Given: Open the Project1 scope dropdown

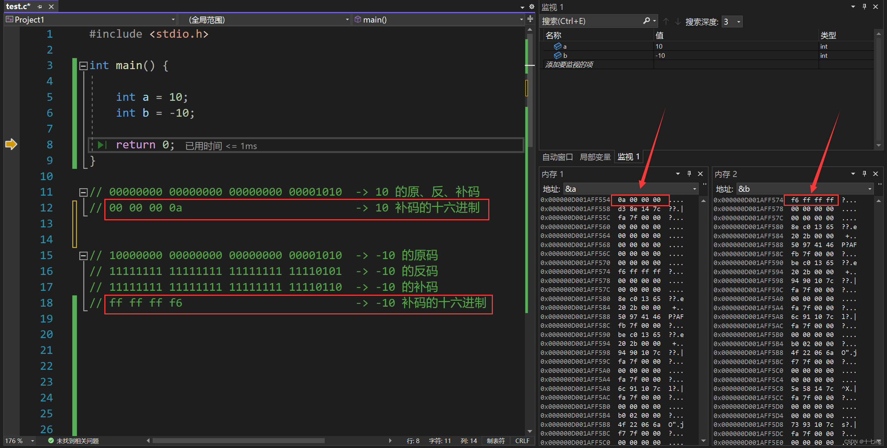Looking at the screenshot, I should [173, 20].
